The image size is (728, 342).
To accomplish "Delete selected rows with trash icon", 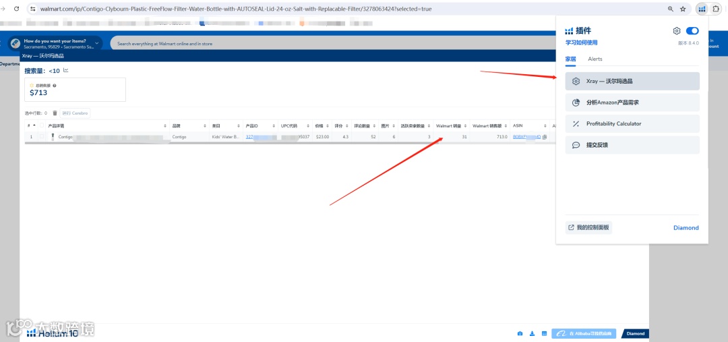I will pos(55,113).
